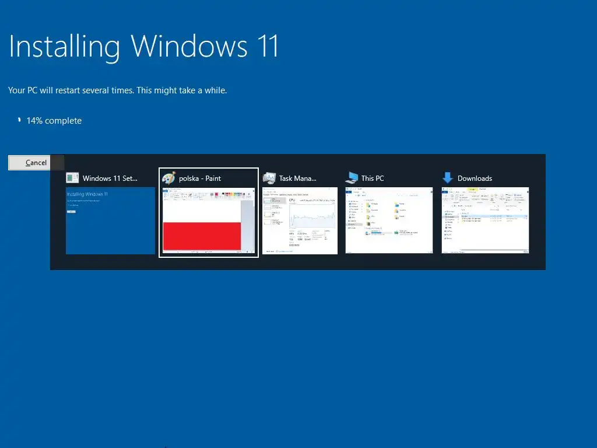Image resolution: width=597 pixels, height=448 pixels.
Task: Click the "Installing Windows 11" heading
Action: (x=144, y=47)
